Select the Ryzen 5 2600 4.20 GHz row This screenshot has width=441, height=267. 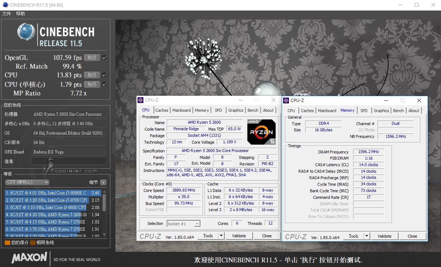(53, 215)
